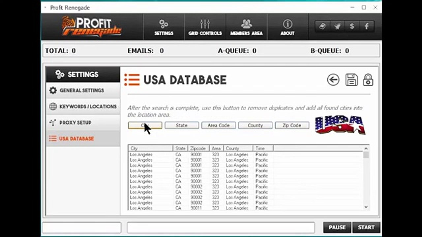Click the State search button
This screenshot has width=422, height=237.
click(182, 125)
